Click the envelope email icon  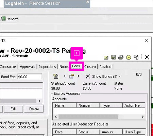click(106, 57)
